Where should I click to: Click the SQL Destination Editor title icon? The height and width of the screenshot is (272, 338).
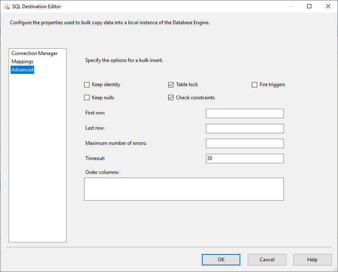[x=7, y=7]
